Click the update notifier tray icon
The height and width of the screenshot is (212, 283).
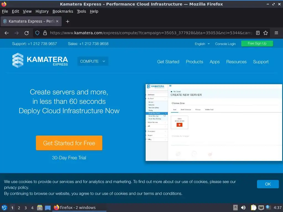(268, 207)
